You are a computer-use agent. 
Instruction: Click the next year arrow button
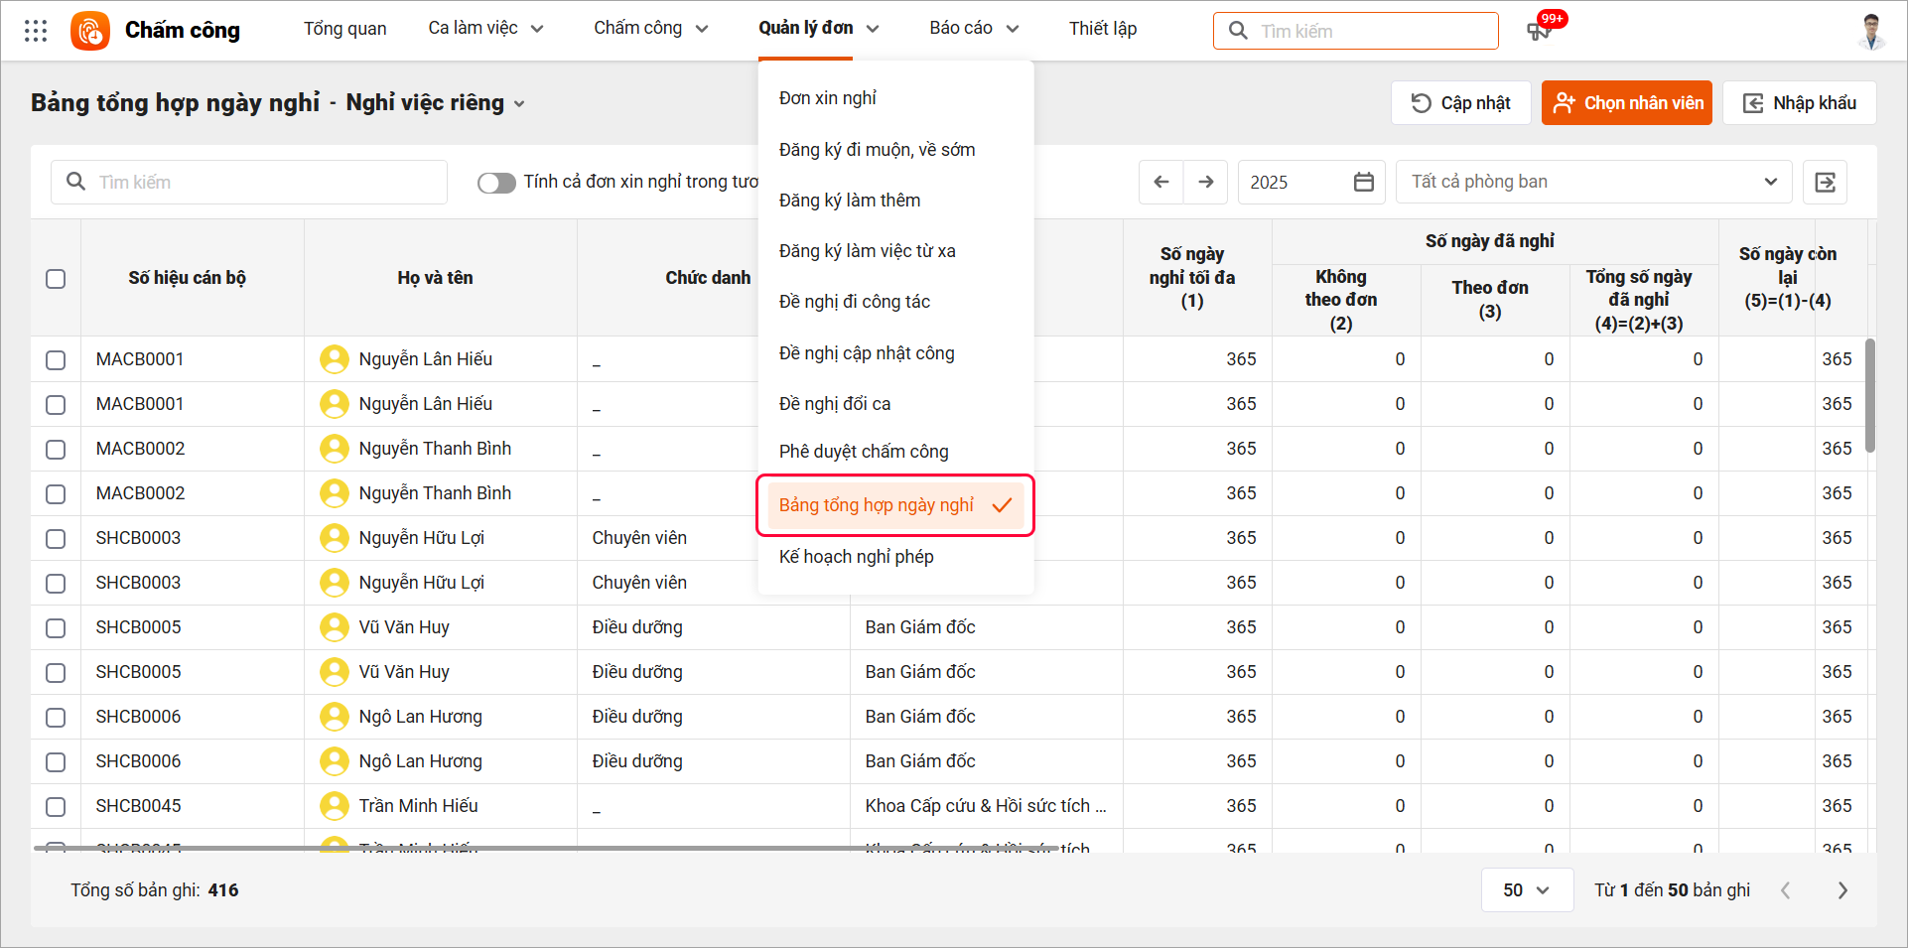(1206, 182)
